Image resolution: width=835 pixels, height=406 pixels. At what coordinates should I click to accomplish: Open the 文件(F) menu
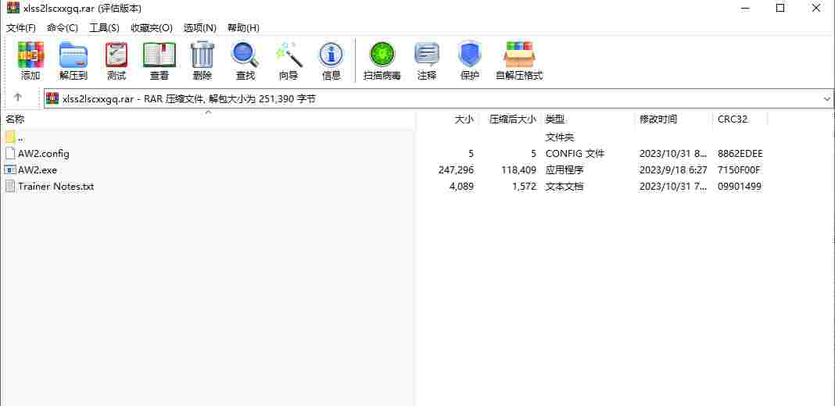(x=21, y=27)
